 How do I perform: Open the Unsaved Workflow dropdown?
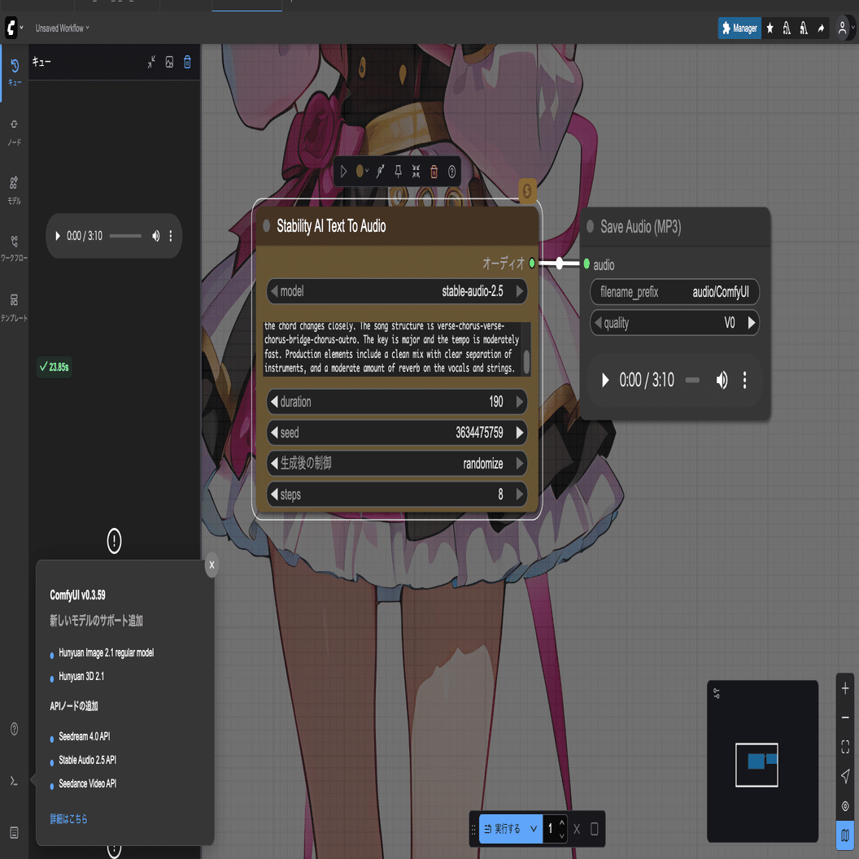[62, 28]
